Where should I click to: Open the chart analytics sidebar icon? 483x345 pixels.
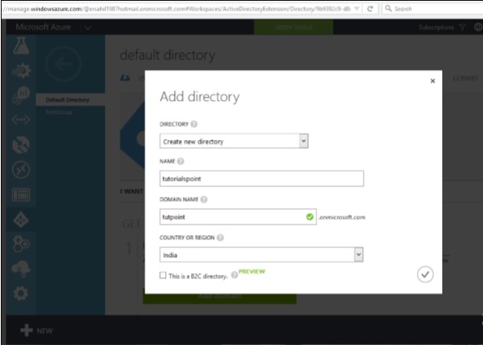[21, 95]
